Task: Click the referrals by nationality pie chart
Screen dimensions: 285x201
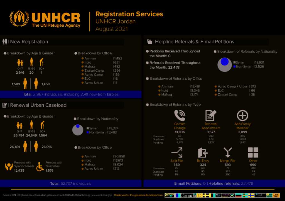Action: pyautogui.click(x=225, y=64)
